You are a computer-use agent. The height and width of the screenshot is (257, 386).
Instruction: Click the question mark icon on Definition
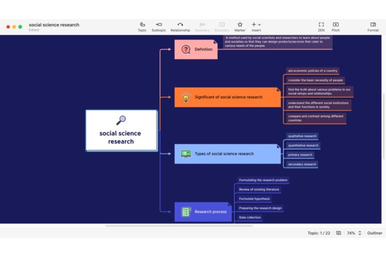pos(186,49)
